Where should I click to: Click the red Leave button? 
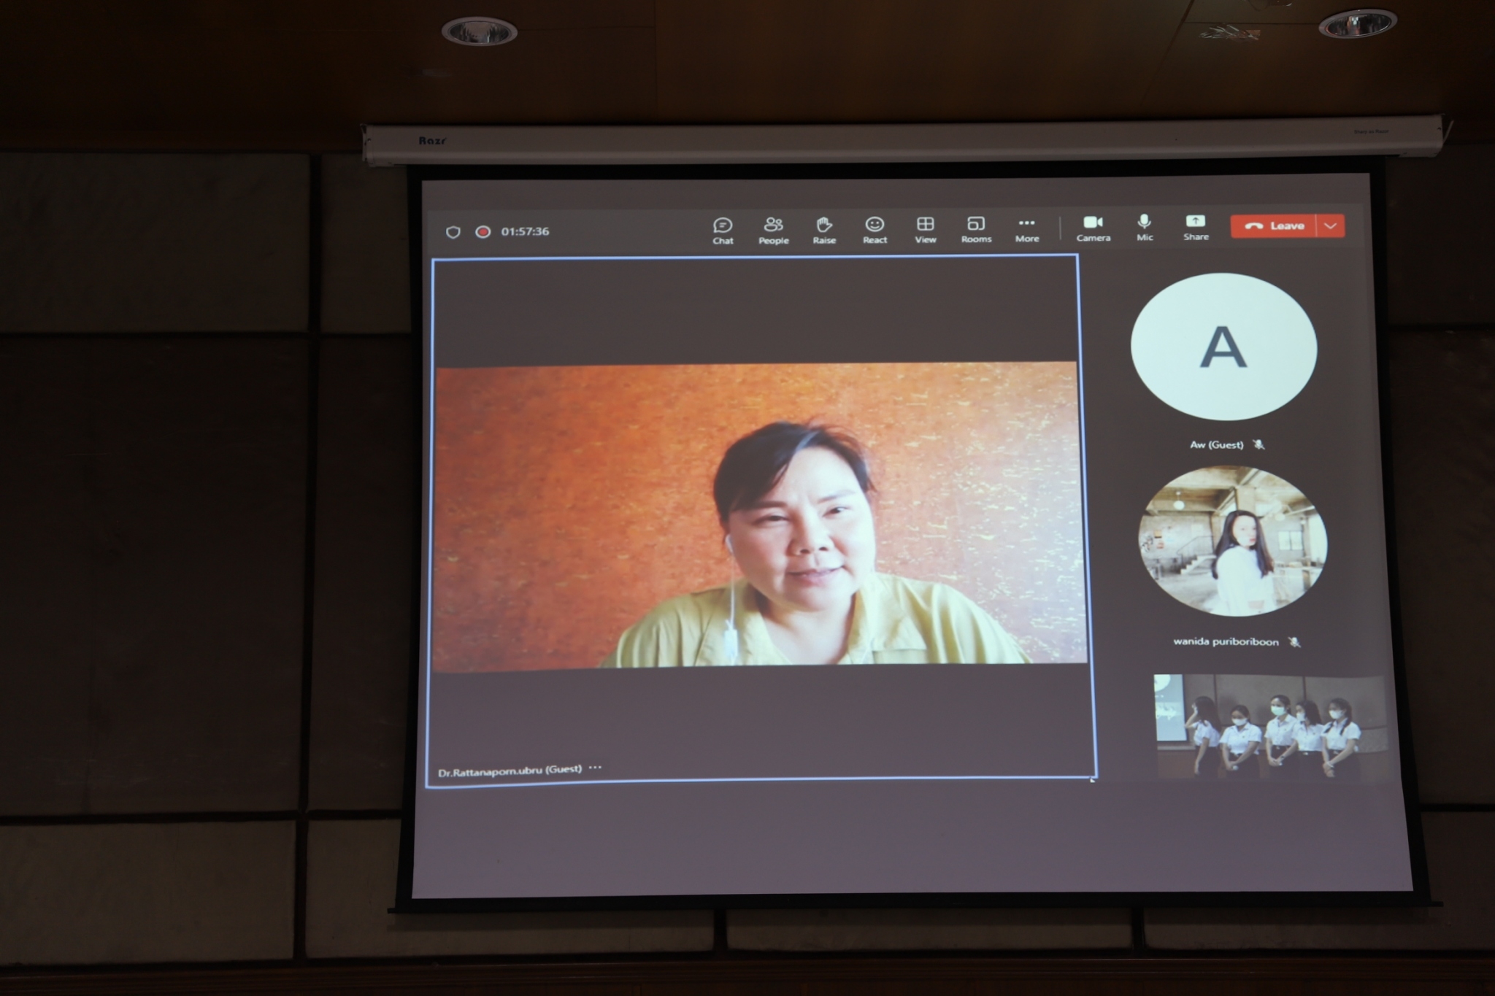point(1274,226)
